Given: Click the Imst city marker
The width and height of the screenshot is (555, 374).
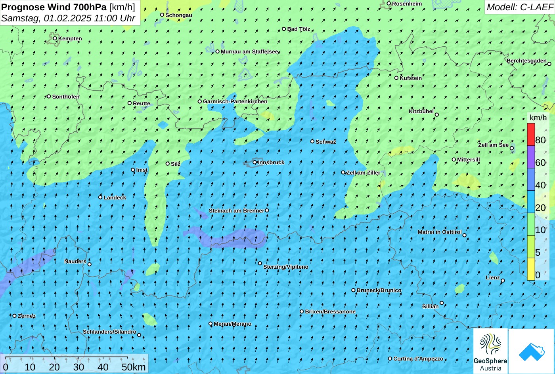Looking at the screenshot, I should (x=133, y=170).
